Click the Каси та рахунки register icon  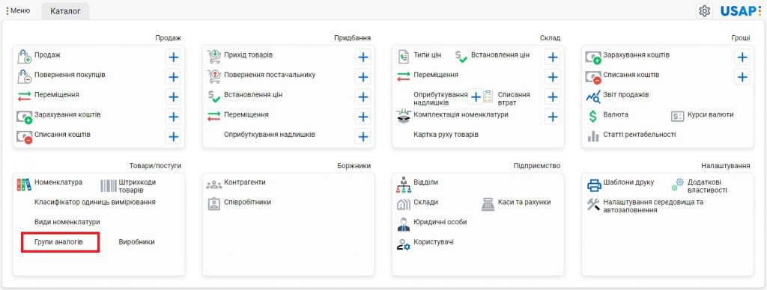point(488,204)
